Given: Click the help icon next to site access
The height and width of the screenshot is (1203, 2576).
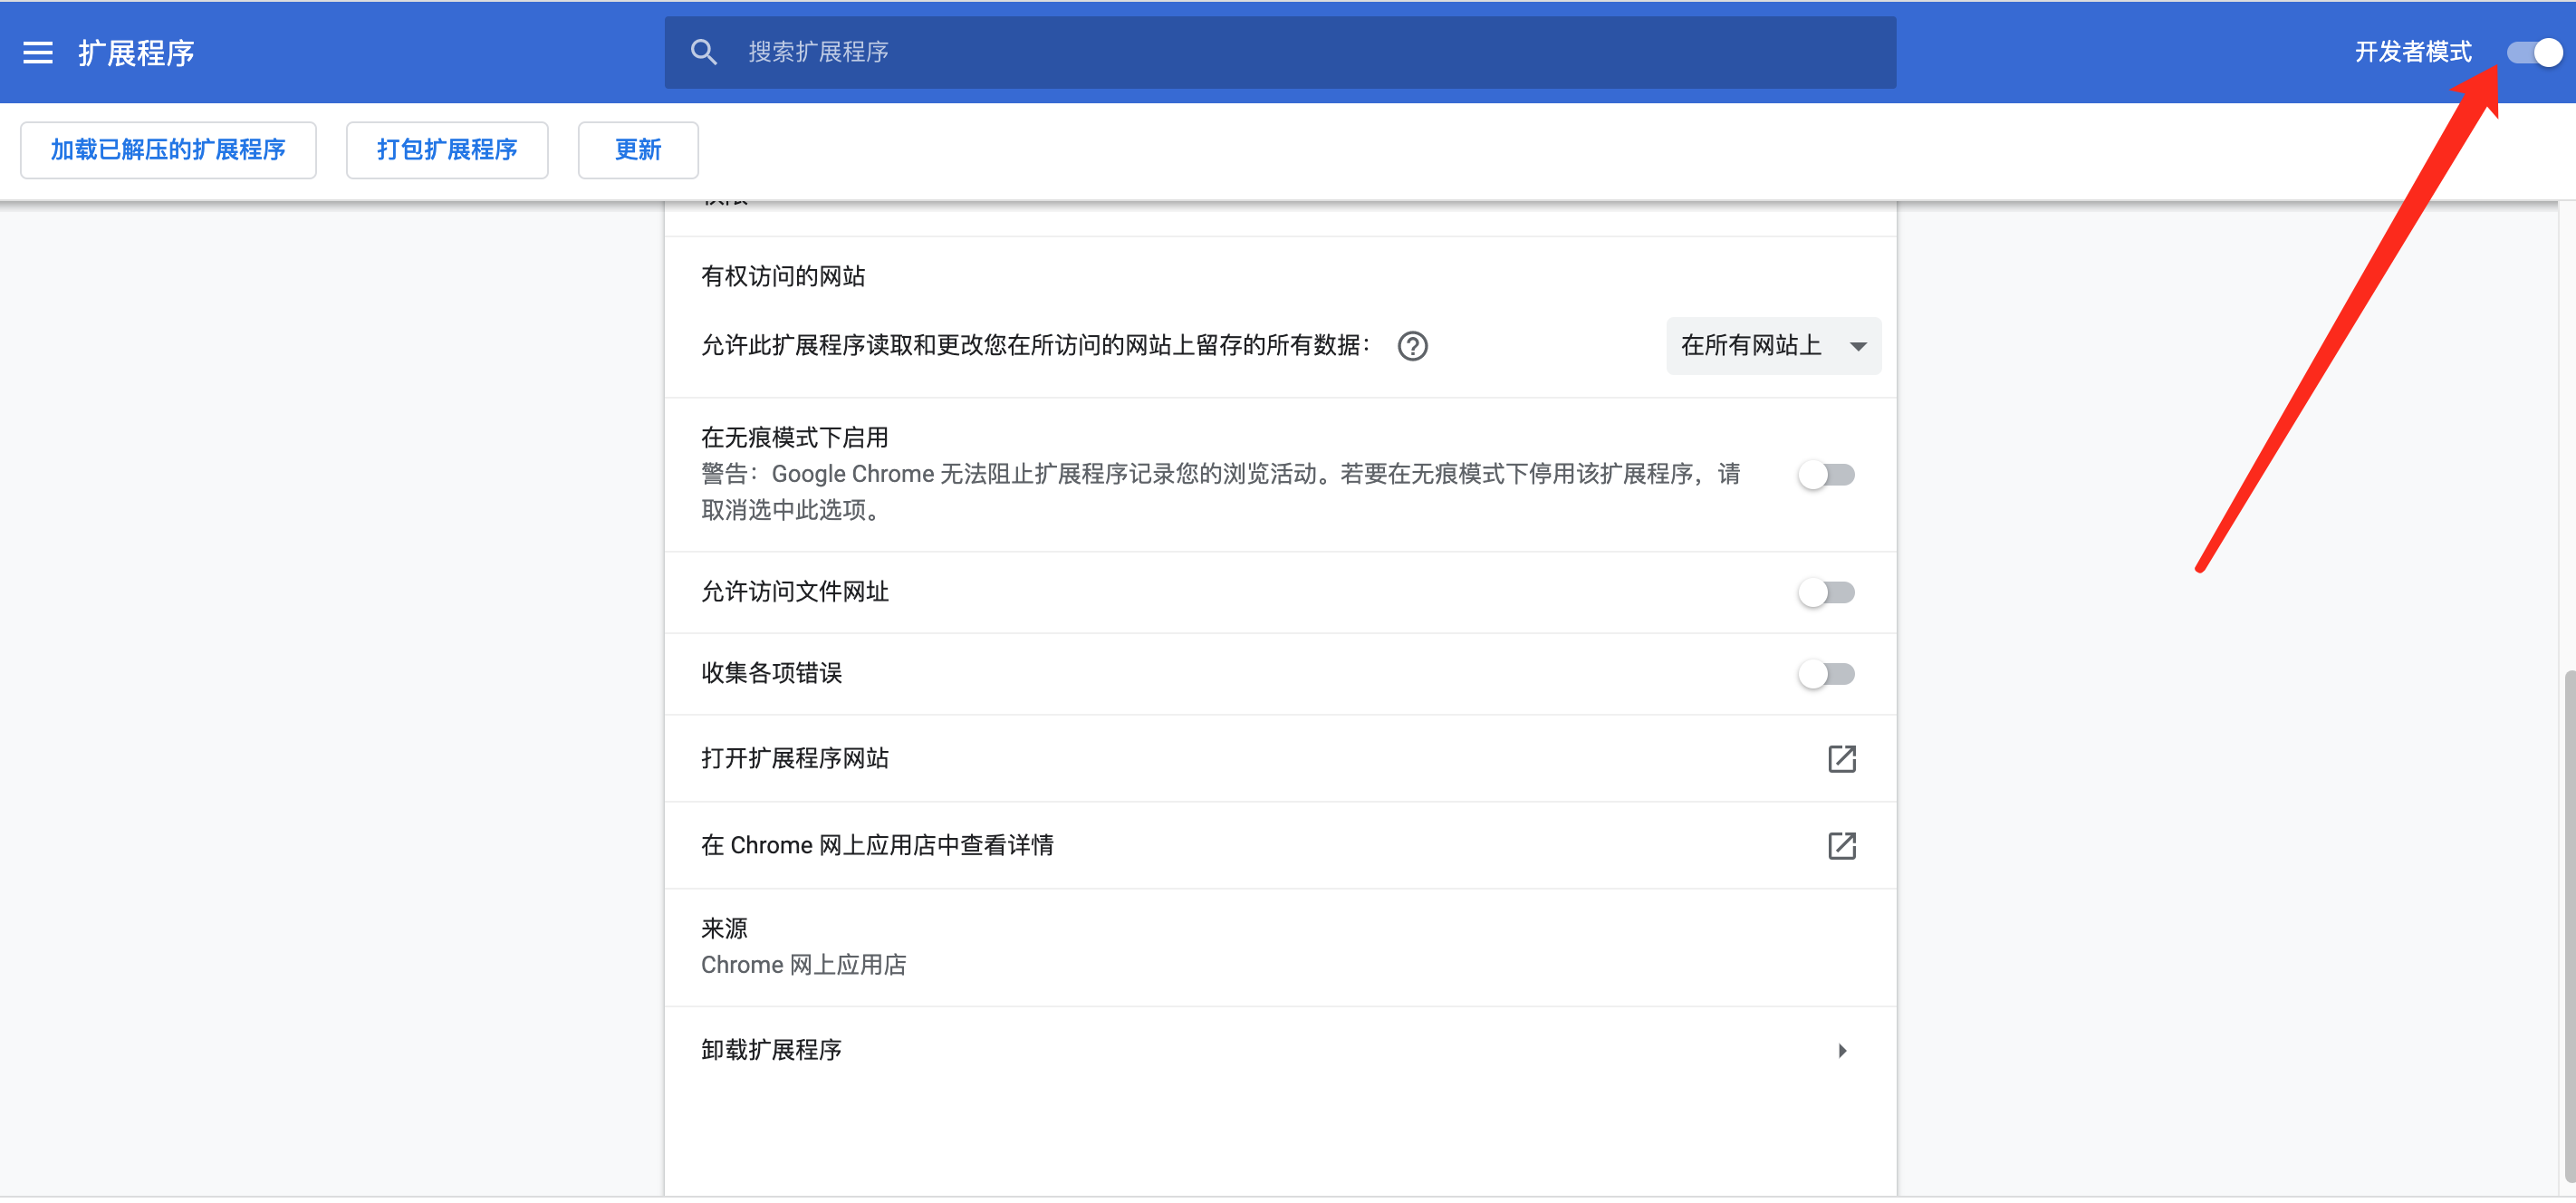Looking at the screenshot, I should point(1412,347).
